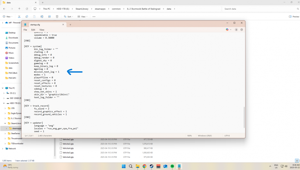Image resolution: width=300 pixels, height=170 pixels.
Task: Refresh the Explorer folder view
Action: tap(27, 9)
